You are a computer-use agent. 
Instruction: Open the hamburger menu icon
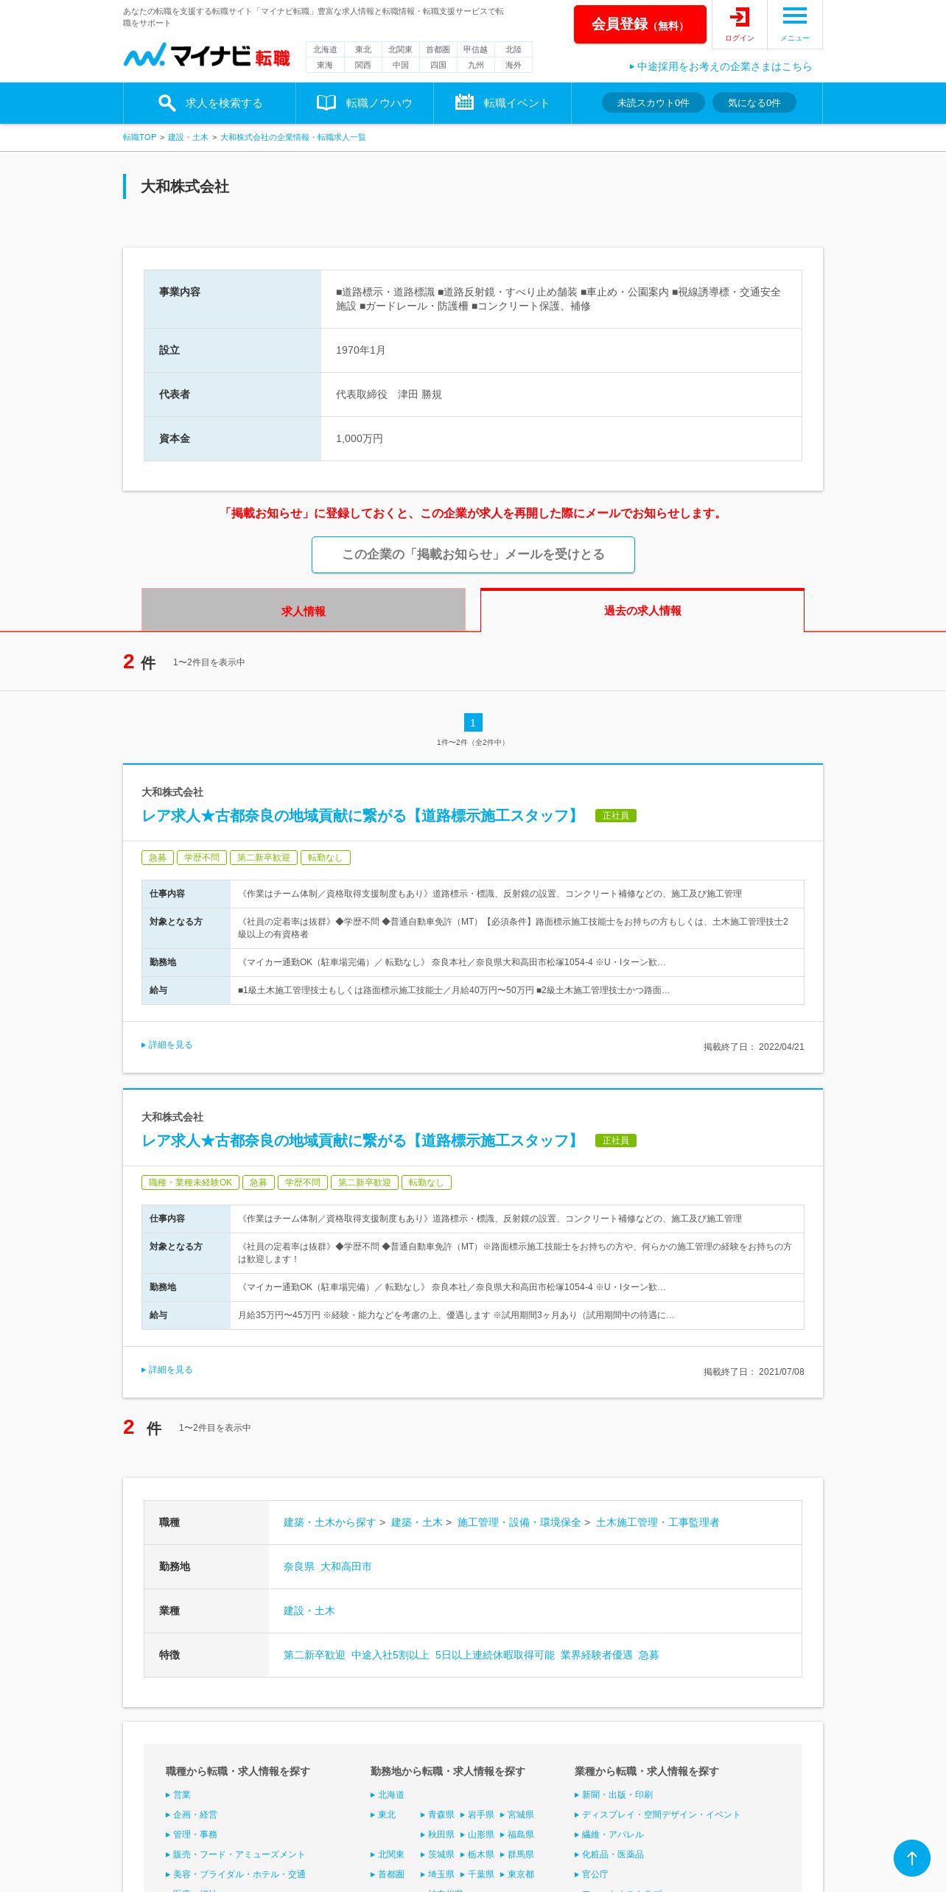coord(794,15)
